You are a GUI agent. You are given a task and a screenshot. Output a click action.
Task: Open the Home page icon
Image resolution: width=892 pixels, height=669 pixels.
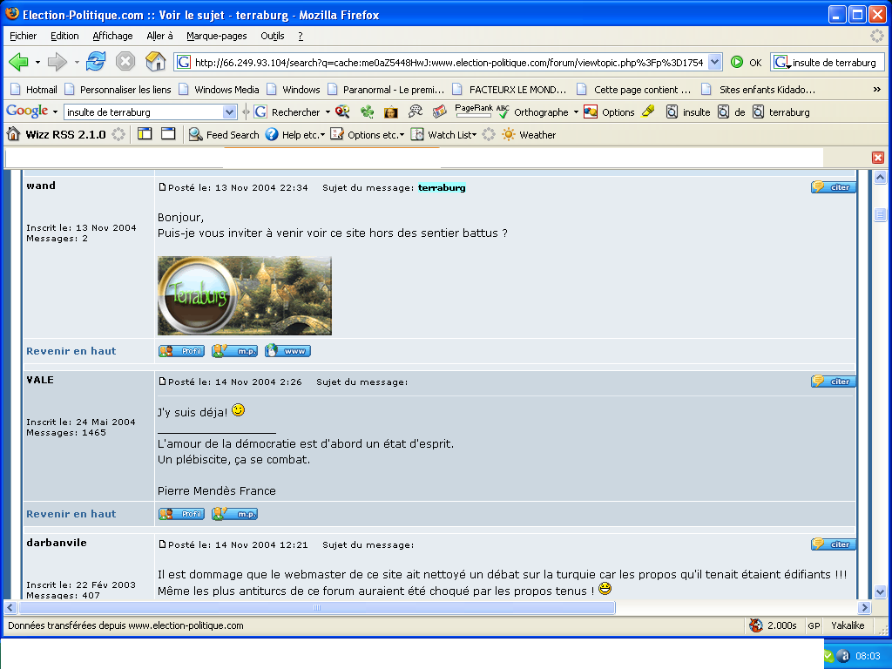point(155,62)
